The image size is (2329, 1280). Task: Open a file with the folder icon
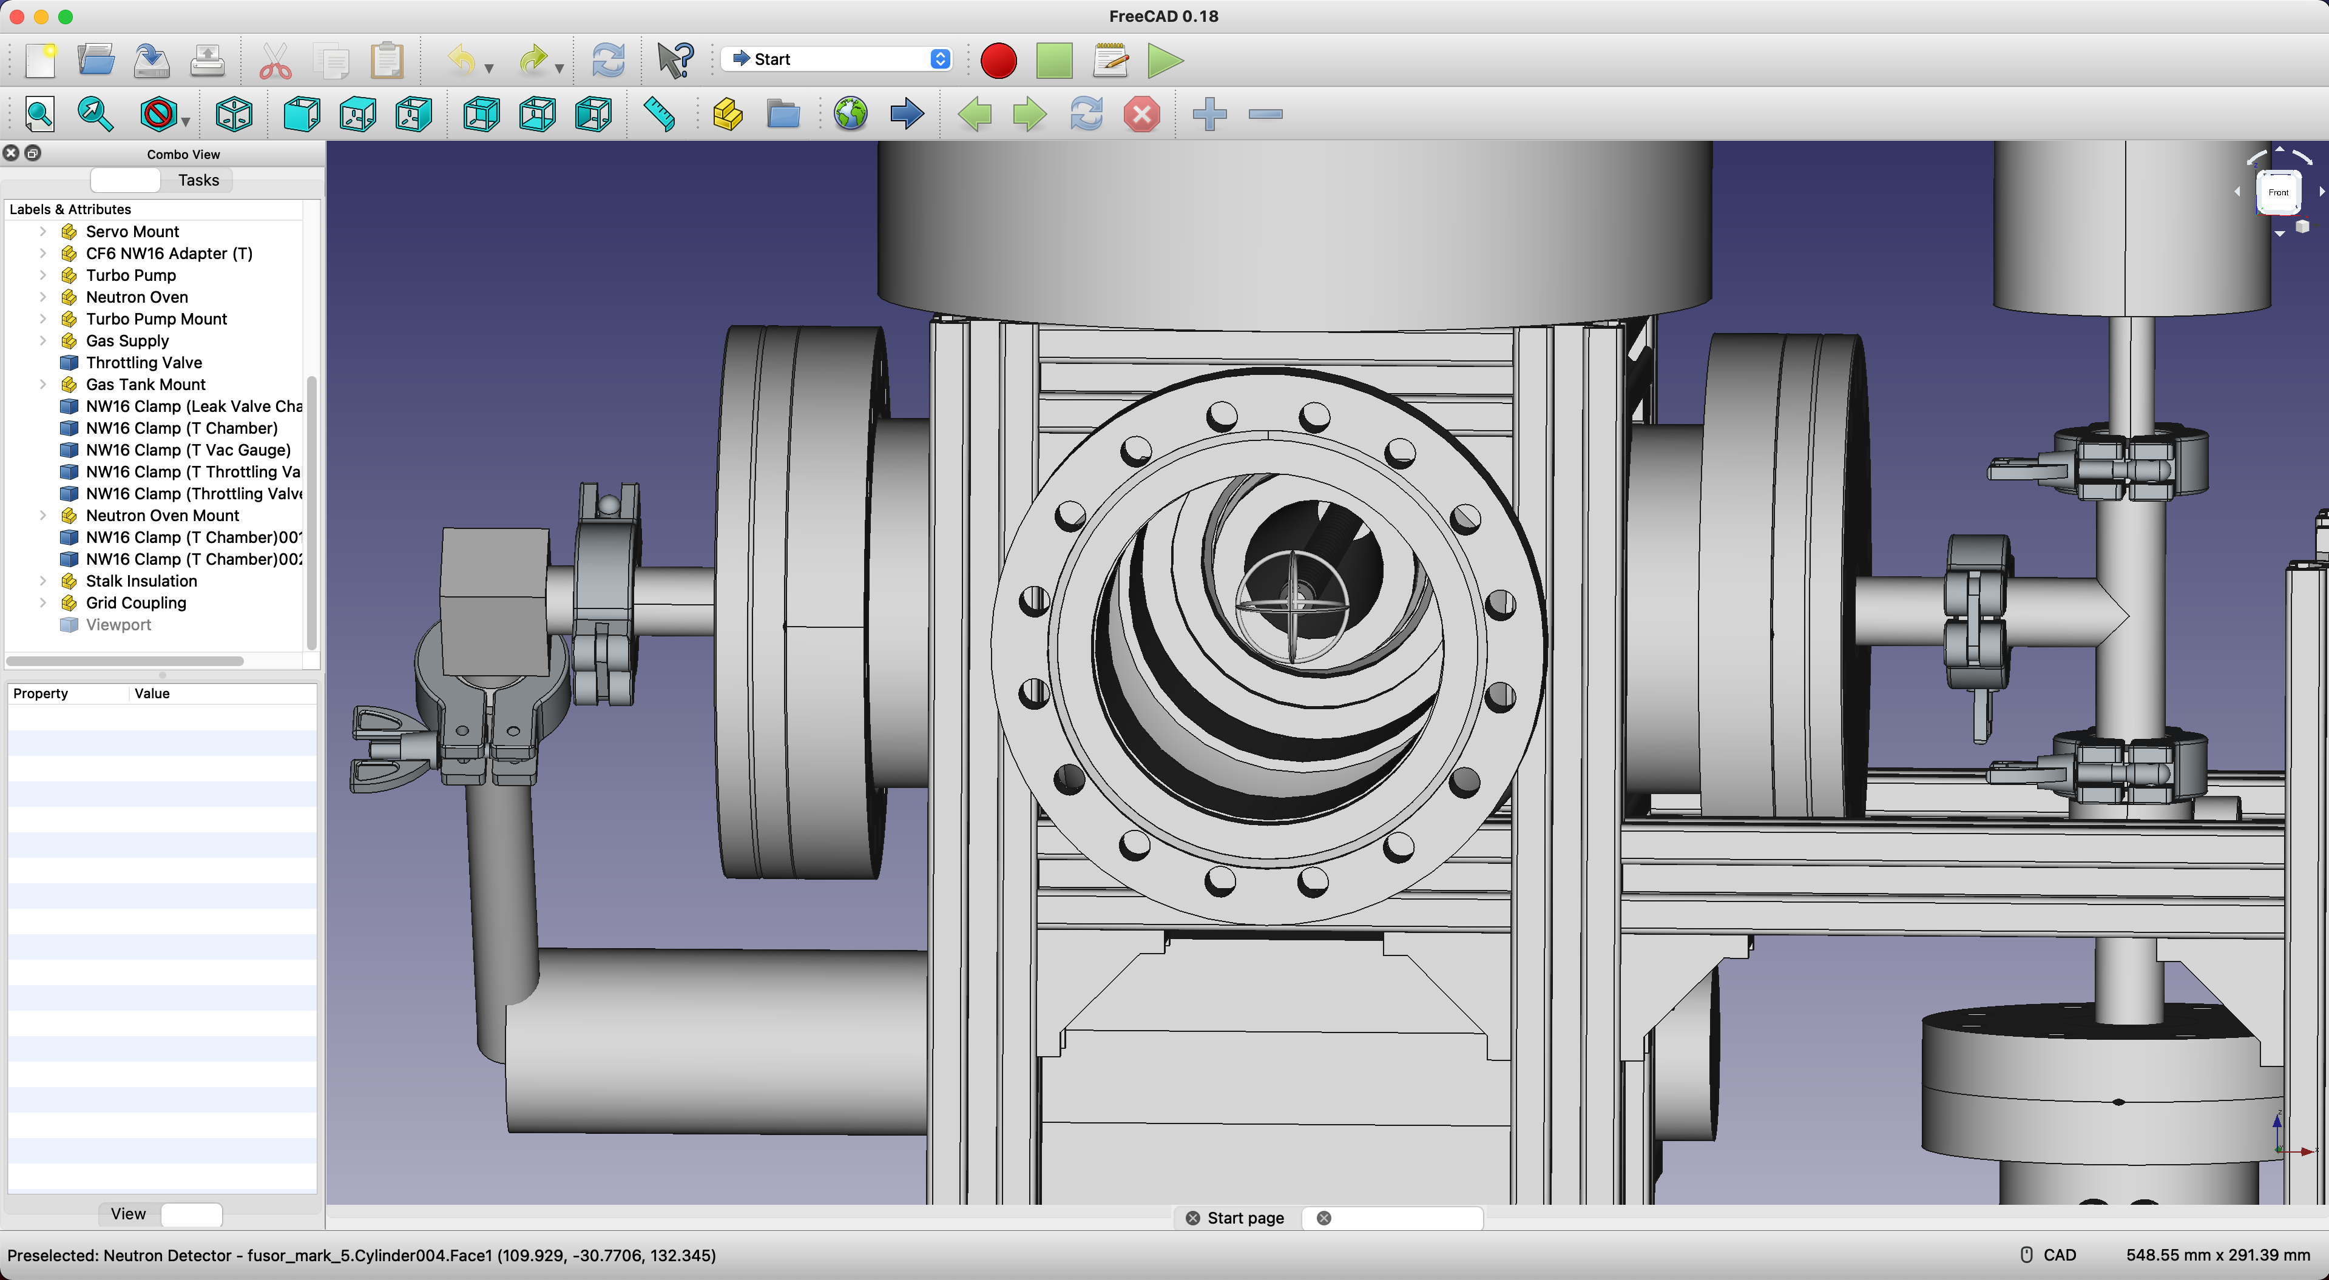point(96,59)
